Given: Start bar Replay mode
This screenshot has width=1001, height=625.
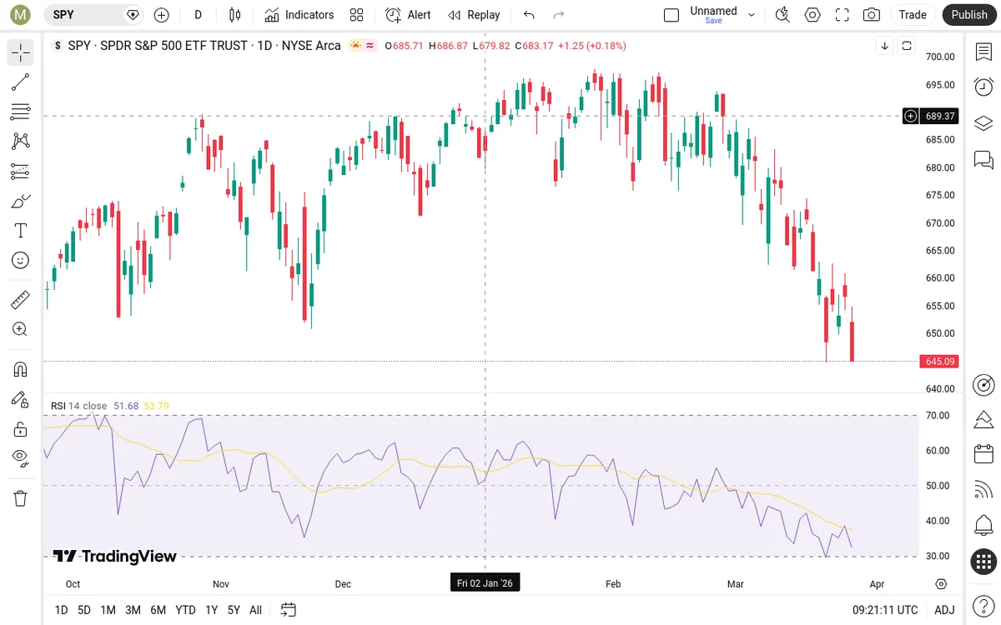Looking at the screenshot, I should 474,14.
